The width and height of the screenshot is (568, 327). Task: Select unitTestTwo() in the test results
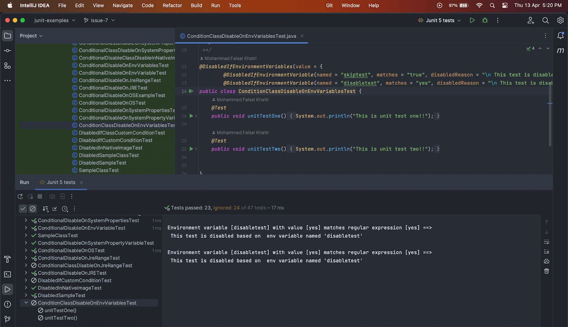(61, 318)
